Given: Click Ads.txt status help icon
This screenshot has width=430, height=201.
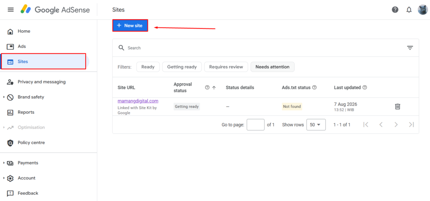Looking at the screenshot, I should pos(315,87).
